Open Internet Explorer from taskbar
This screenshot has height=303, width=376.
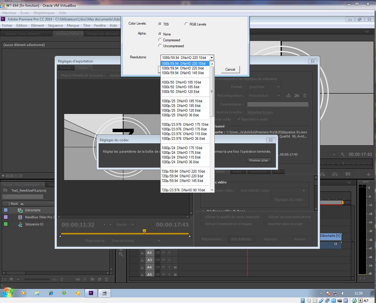(51, 293)
